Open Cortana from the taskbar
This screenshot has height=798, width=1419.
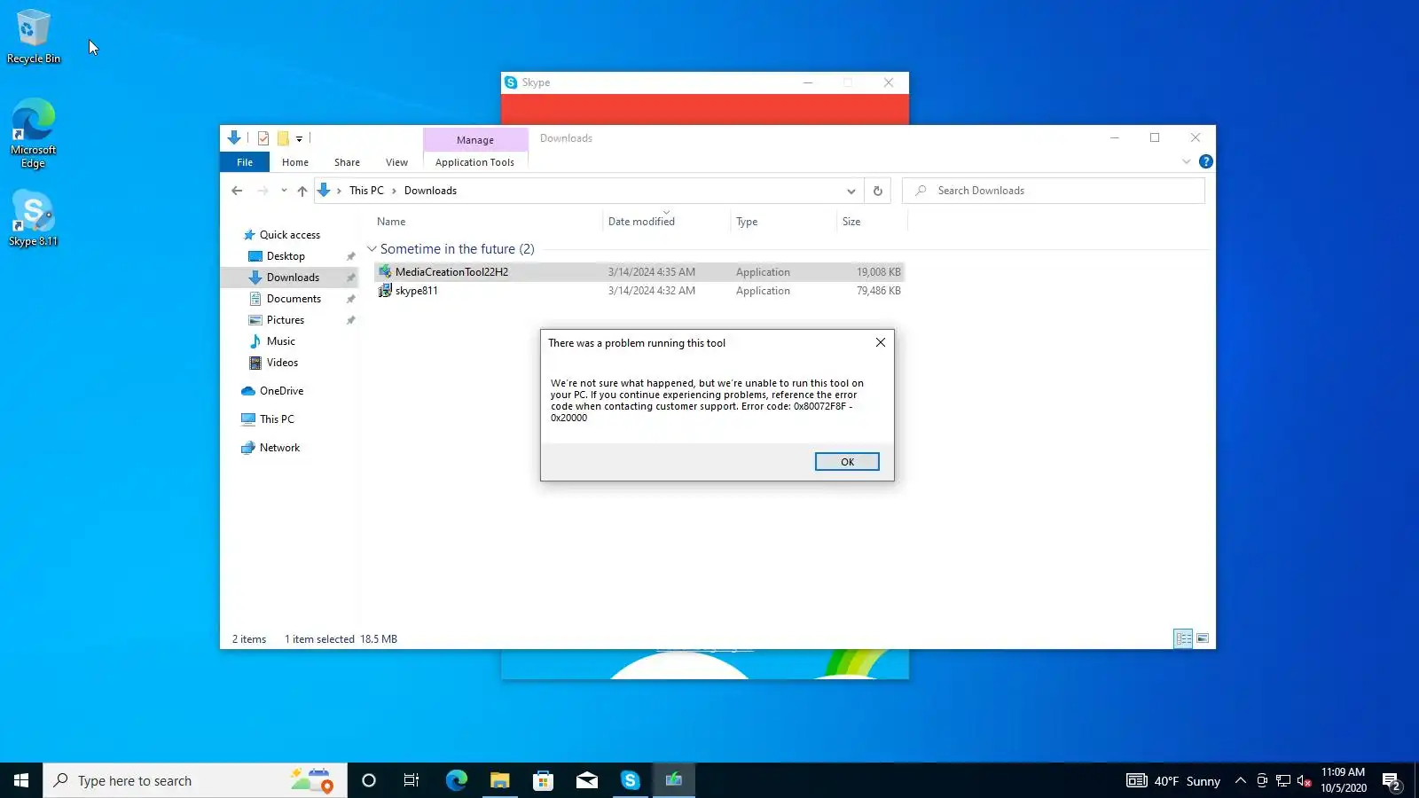(369, 780)
